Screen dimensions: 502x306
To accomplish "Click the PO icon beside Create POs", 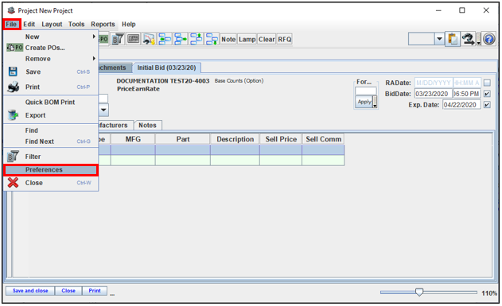I will click(x=15, y=48).
